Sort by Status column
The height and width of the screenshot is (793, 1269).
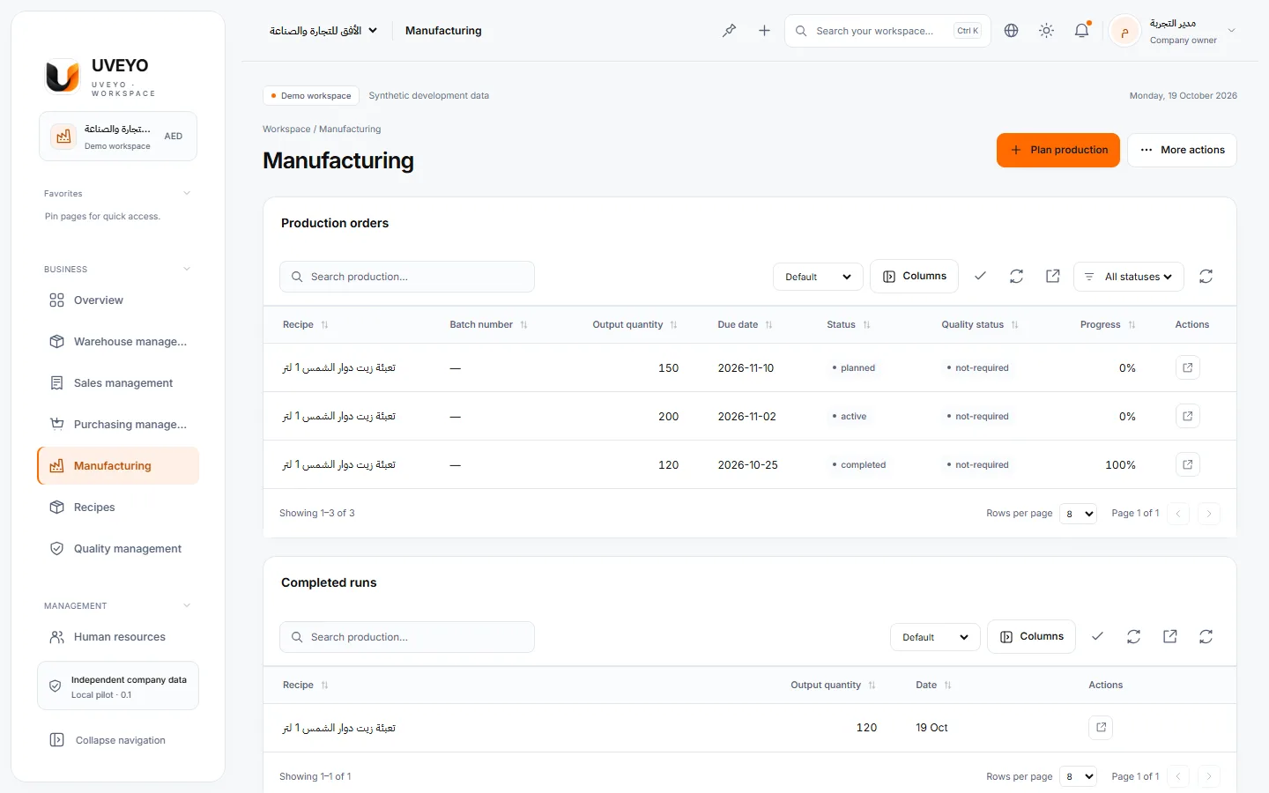click(x=848, y=324)
